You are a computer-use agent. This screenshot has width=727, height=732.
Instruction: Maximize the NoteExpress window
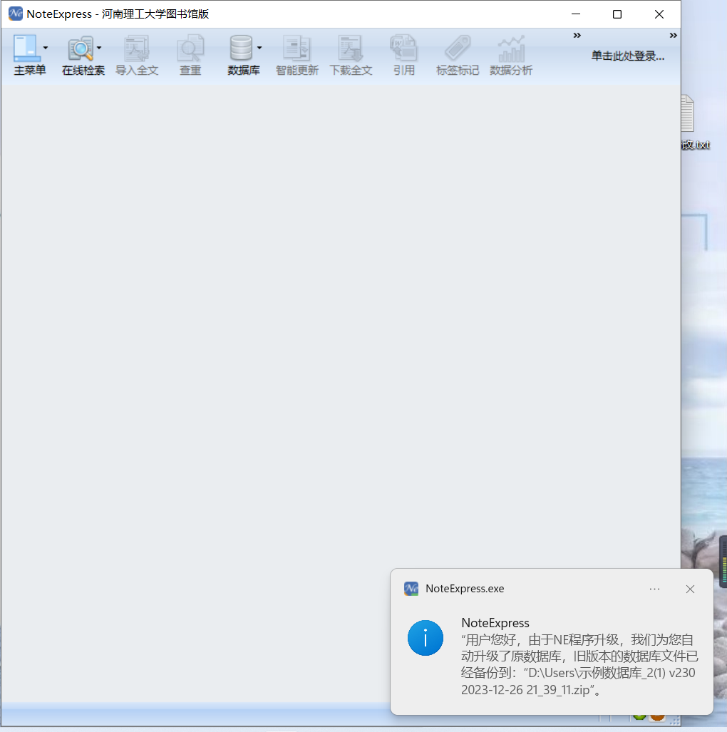click(617, 14)
